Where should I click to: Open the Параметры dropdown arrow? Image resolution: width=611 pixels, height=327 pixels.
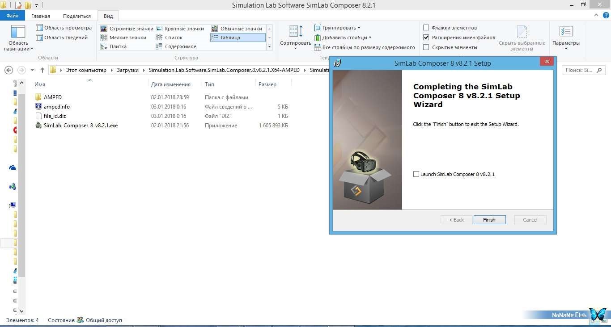point(566,48)
